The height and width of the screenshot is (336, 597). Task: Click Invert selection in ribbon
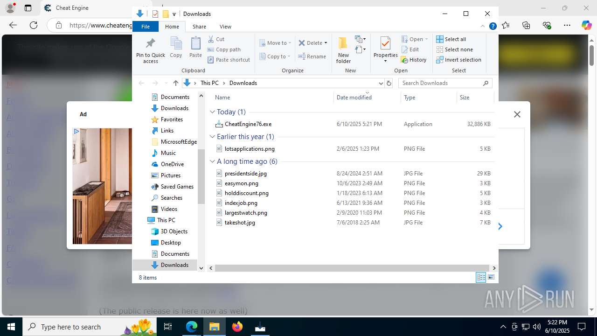click(458, 60)
